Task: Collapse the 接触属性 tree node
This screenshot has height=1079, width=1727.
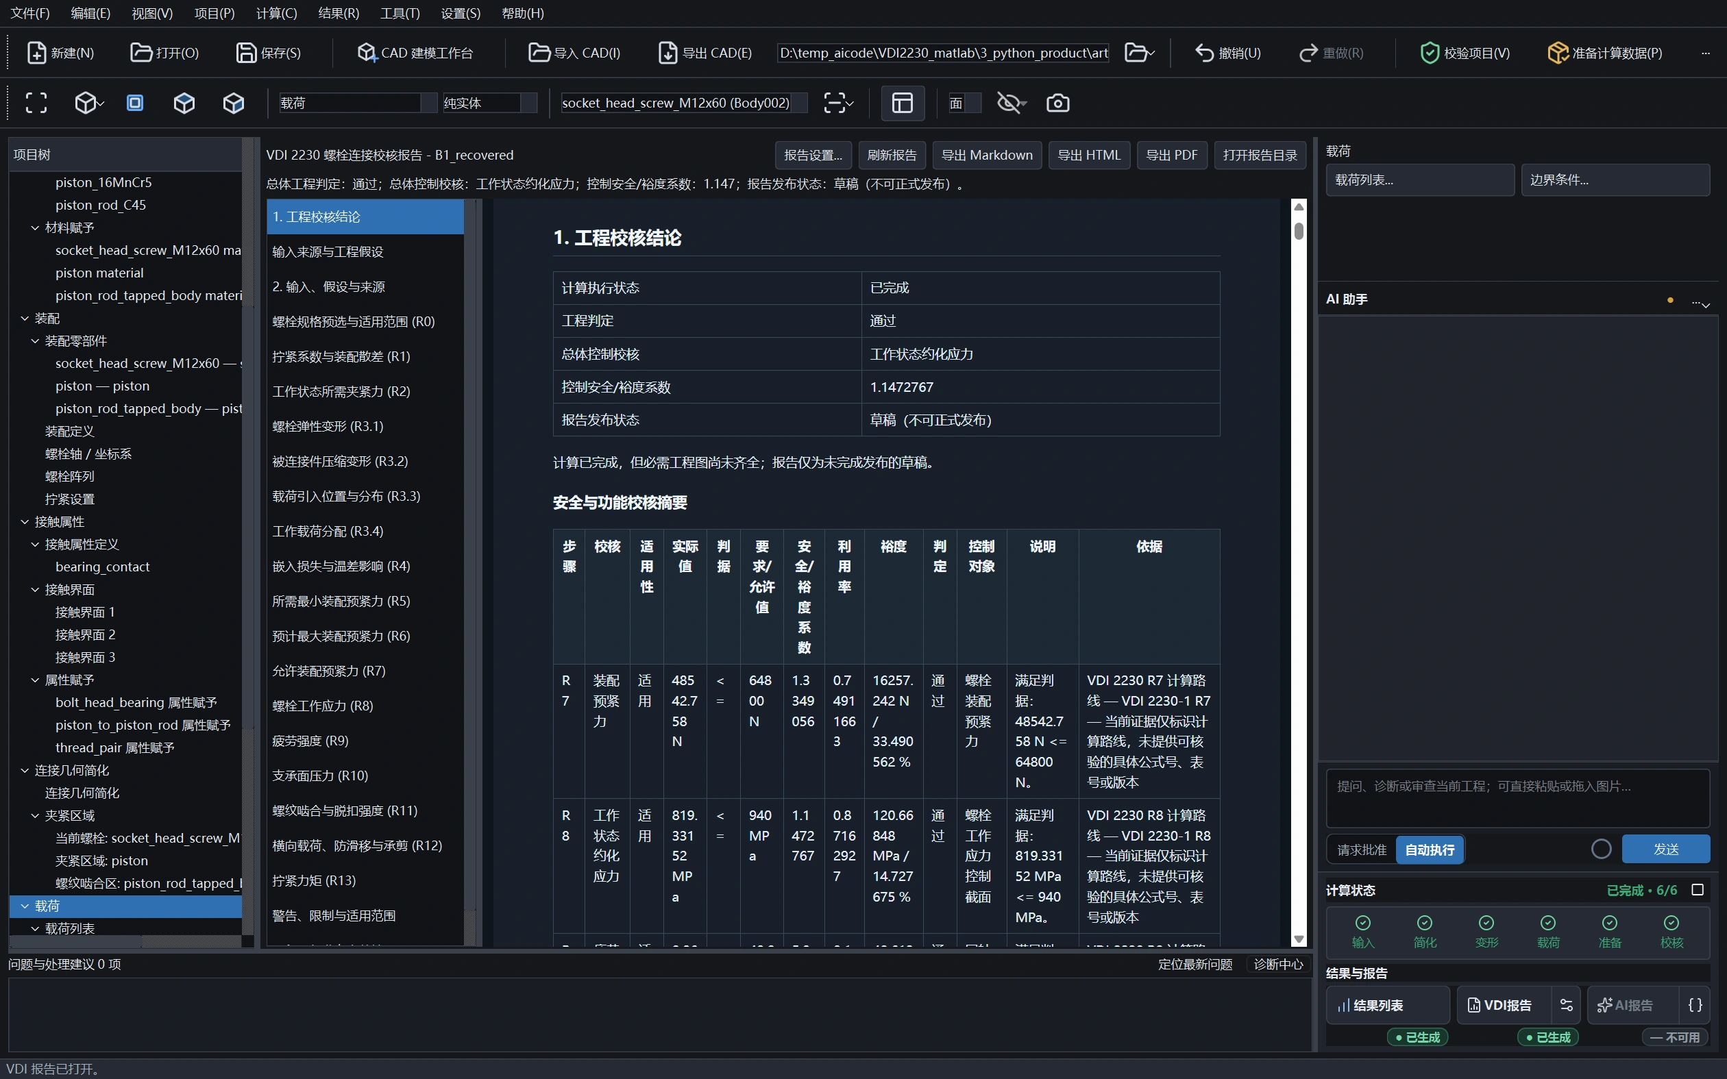Action: pyautogui.click(x=25, y=521)
